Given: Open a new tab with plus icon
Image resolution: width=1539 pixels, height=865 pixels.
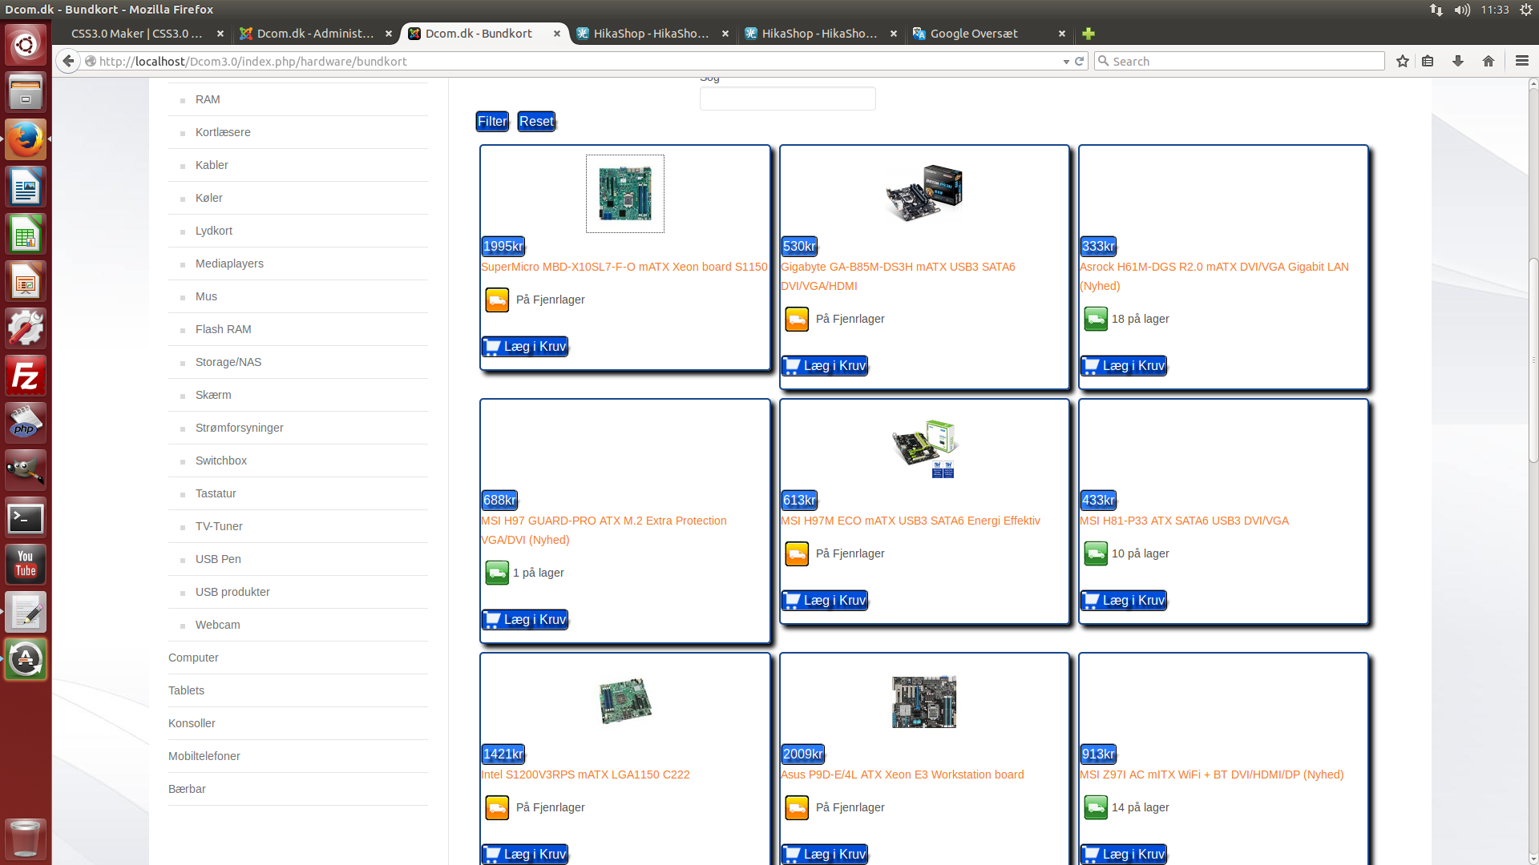Looking at the screenshot, I should pos(1088,34).
